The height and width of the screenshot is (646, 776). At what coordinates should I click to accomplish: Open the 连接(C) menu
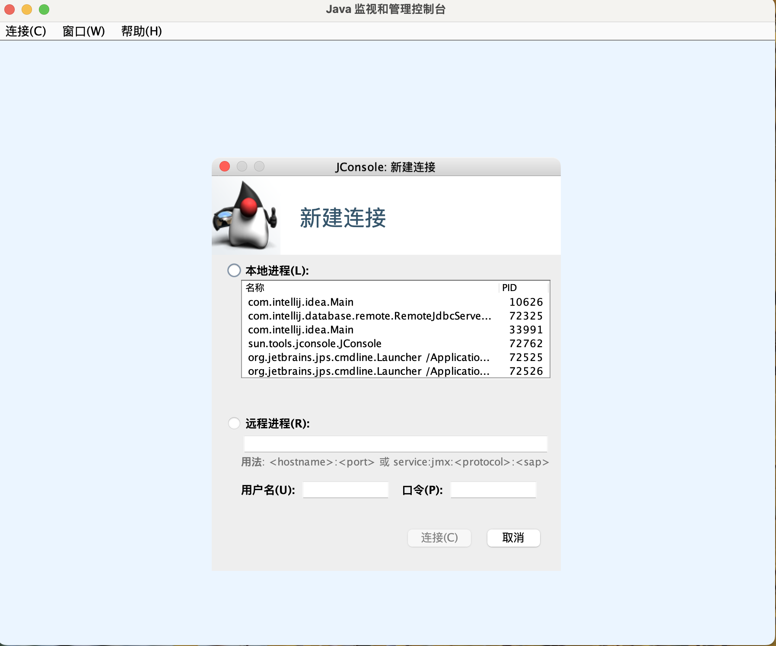[x=26, y=31]
